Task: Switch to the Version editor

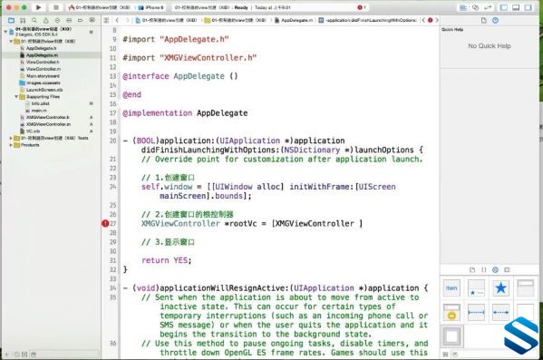Action: point(489,7)
